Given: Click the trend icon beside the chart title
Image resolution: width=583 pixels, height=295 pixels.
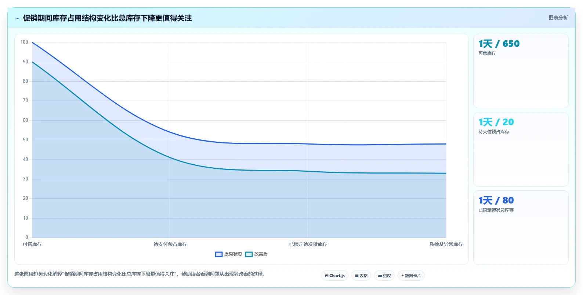Looking at the screenshot, I should [17, 18].
